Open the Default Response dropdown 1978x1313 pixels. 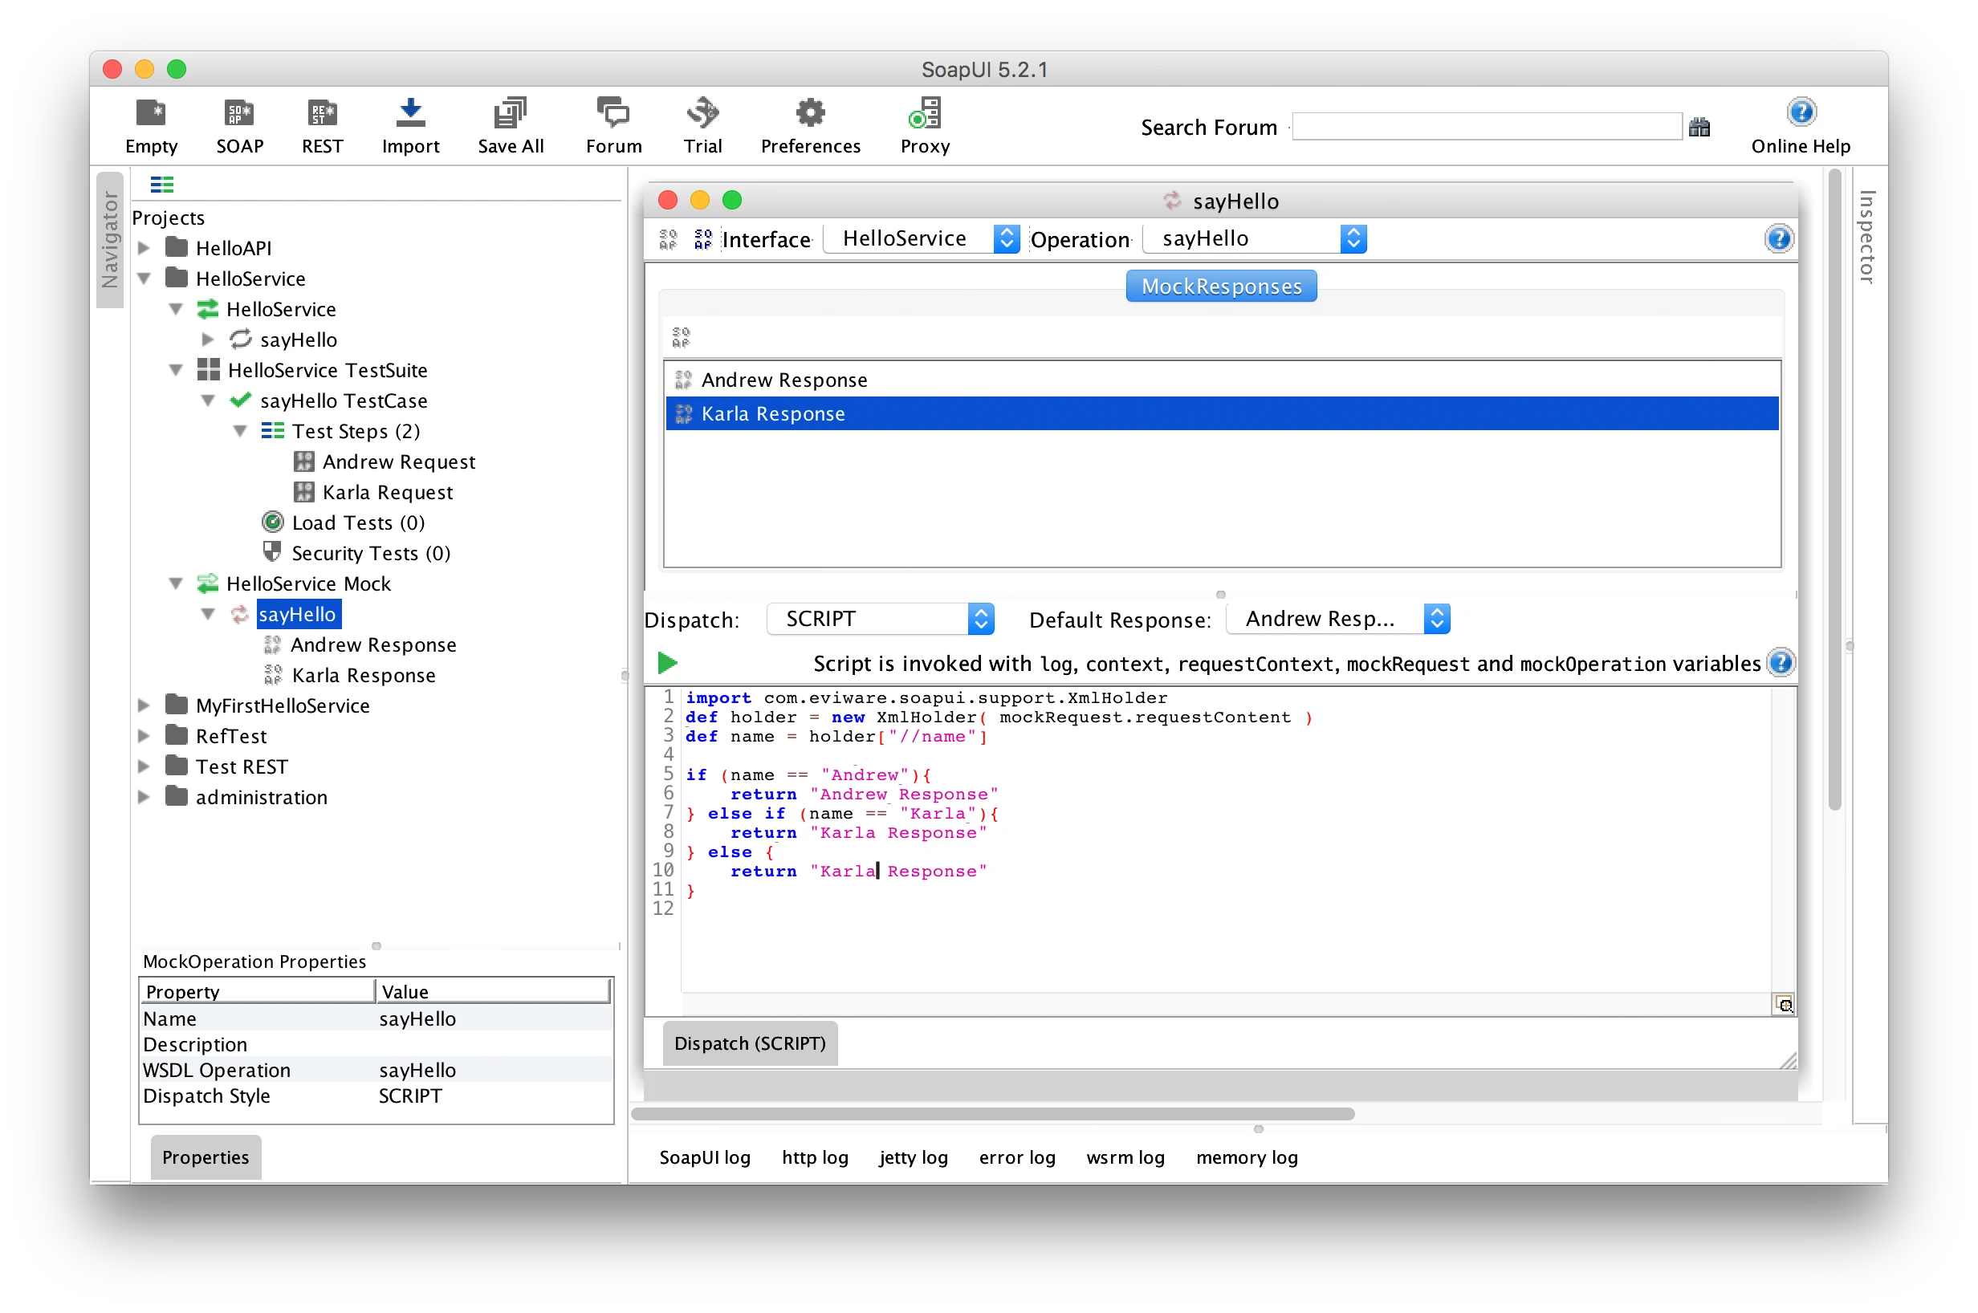coord(1338,619)
